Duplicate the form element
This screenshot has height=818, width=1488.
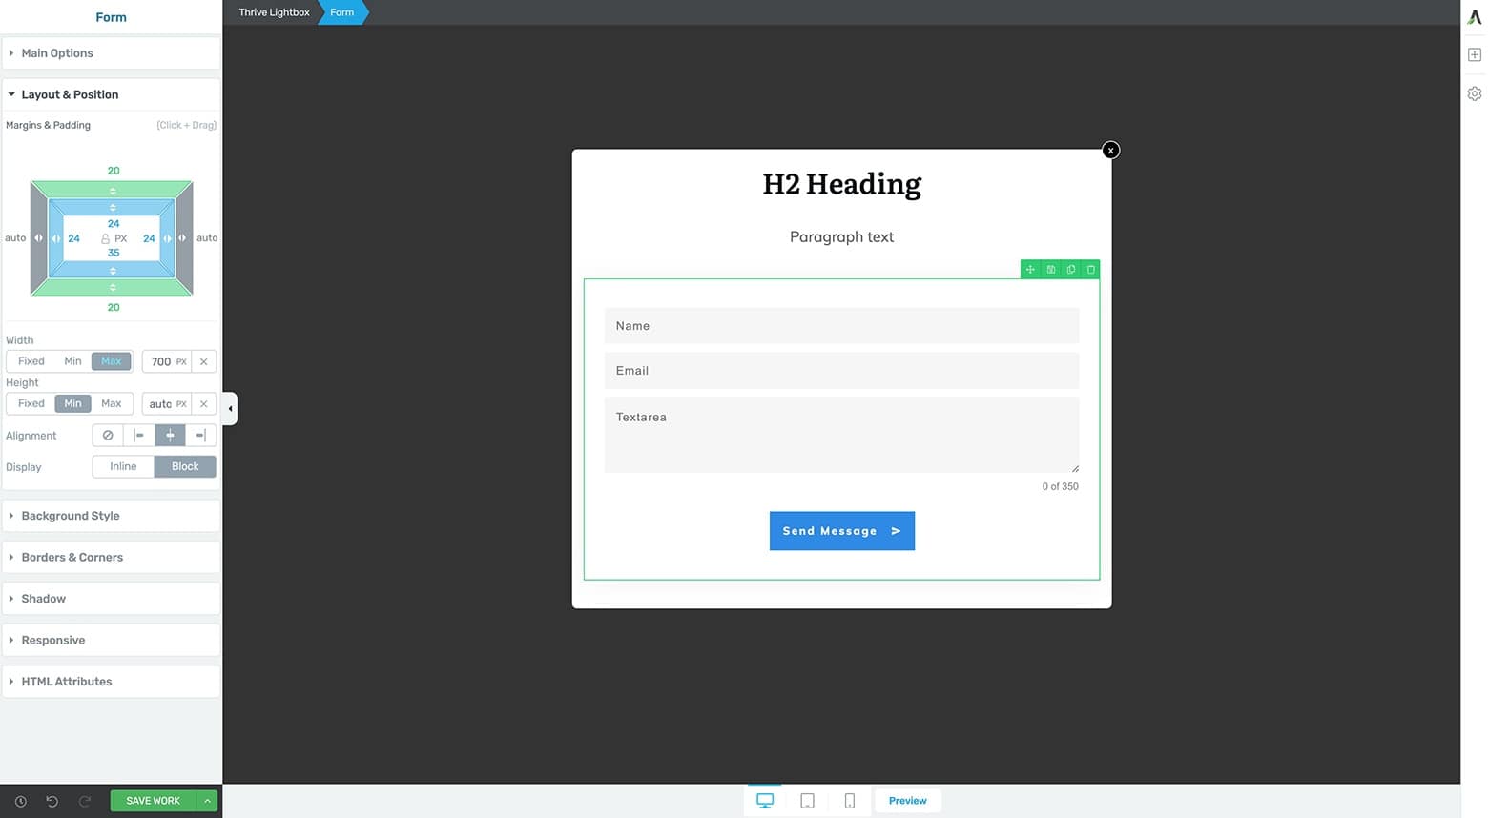click(1070, 270)
